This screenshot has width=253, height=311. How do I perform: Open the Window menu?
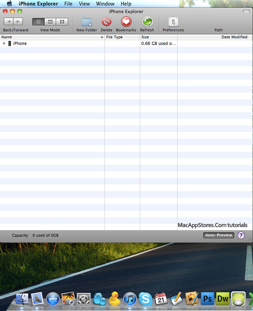(x=105, y=3)
